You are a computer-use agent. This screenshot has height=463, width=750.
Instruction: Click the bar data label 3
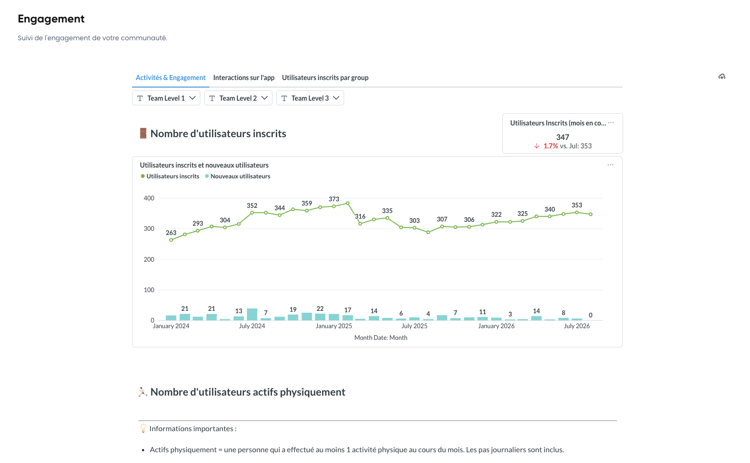pos(510,314)
